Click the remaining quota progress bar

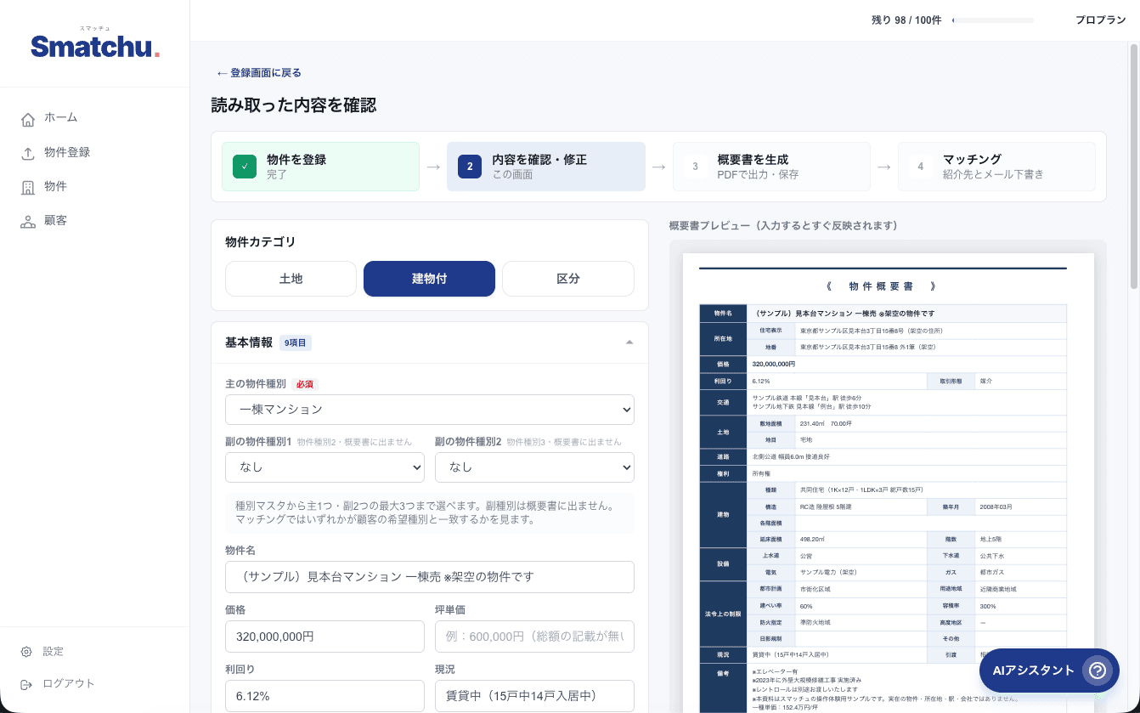(x=993, y=20)
